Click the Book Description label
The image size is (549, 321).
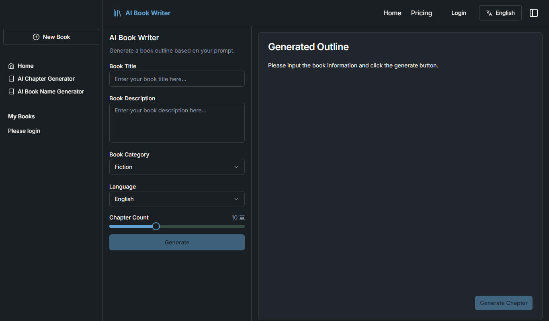click(132, 98)
